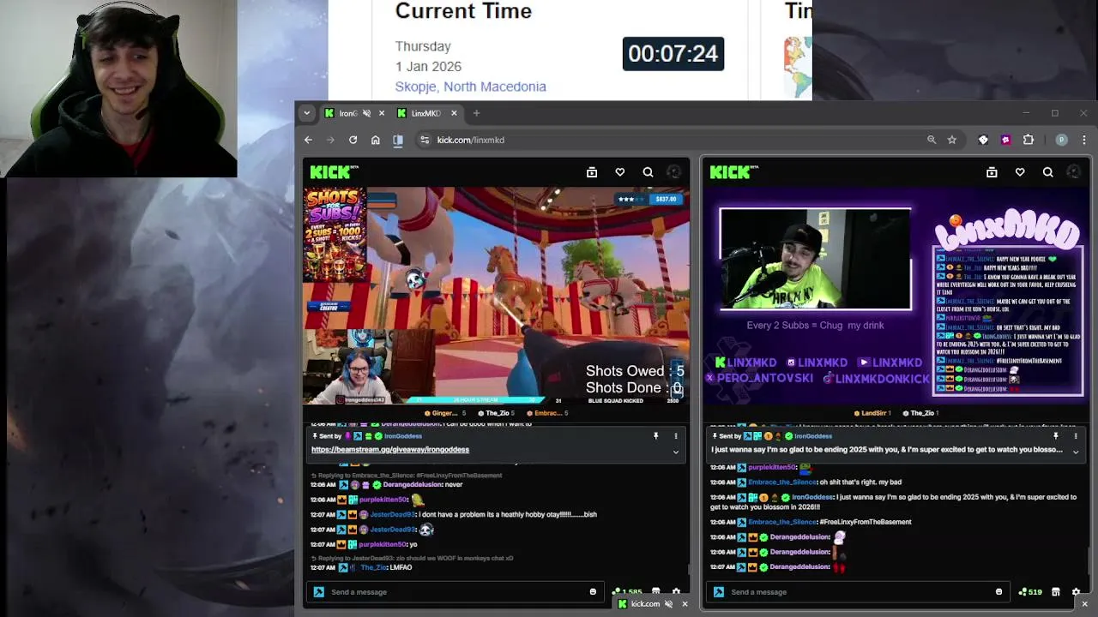Open emoji picker in right chat
The image size is (1098, 617).
(x=998, y=592)
